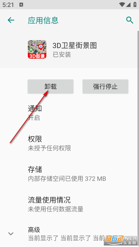Open the 存储 storage entry
This screenshot has width=139, height=247.
click(x=69, y=174)
